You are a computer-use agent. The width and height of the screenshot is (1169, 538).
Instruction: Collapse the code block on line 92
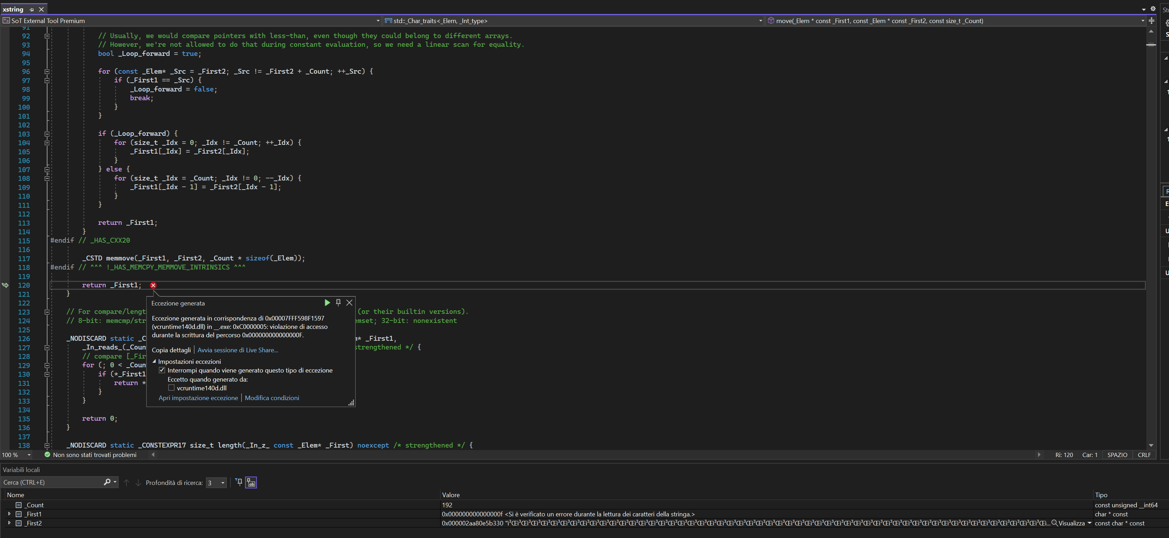pos(47,36)
